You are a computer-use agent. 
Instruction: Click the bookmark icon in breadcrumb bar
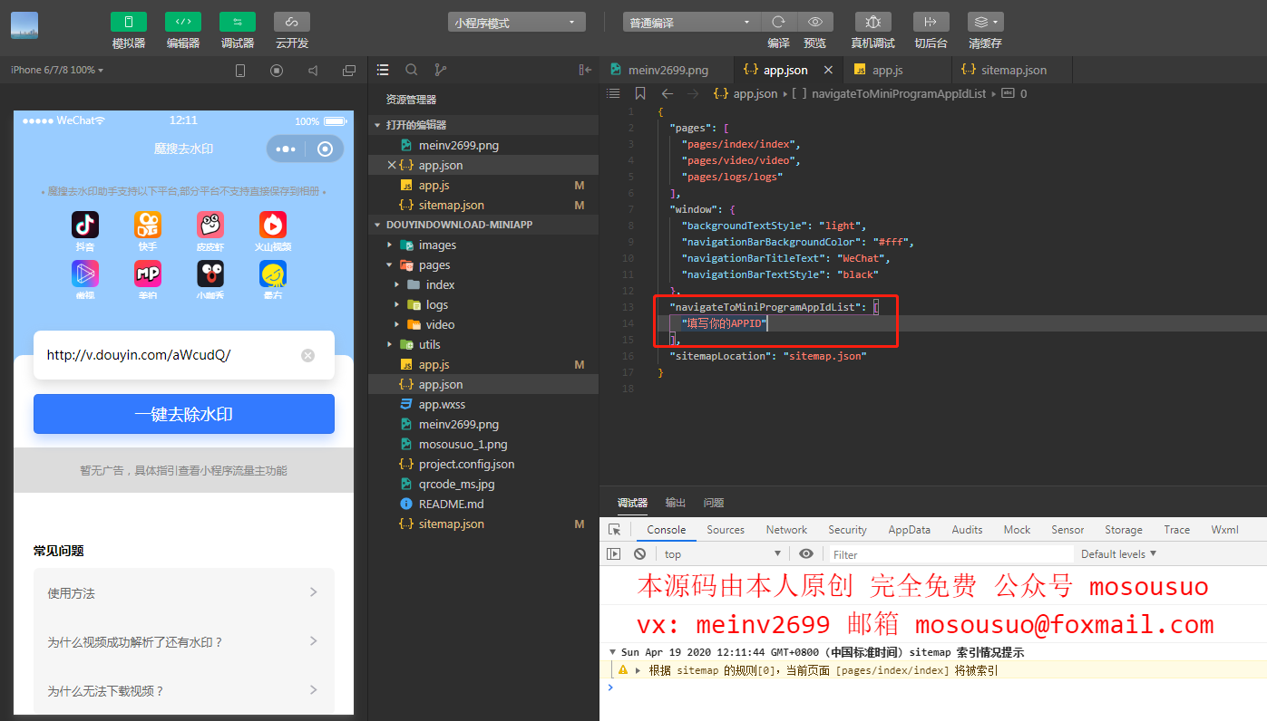[x=640, y=93]
